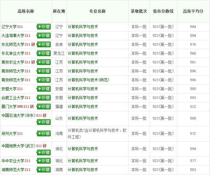Viewport: 210px width, 175px height.
Task: Select average score 590 cell
Action: 193,89
